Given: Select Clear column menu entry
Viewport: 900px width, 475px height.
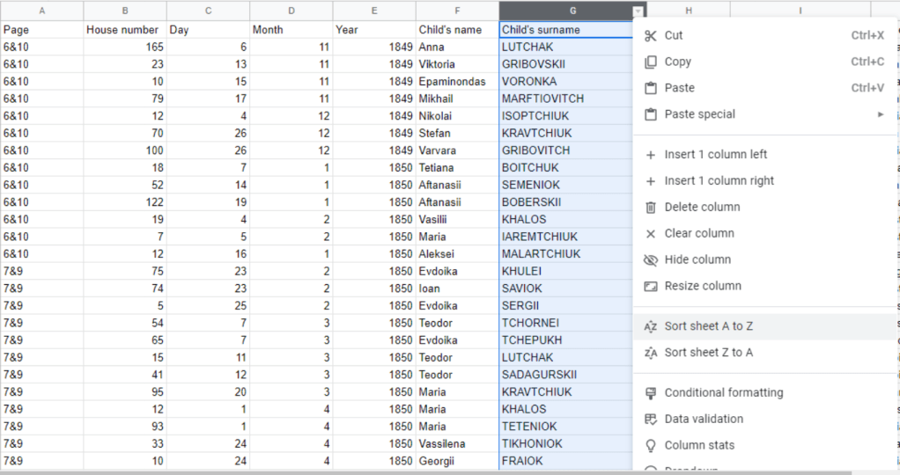Looking at the screenshot, I should pyautogui.click(x=698, y=234).
